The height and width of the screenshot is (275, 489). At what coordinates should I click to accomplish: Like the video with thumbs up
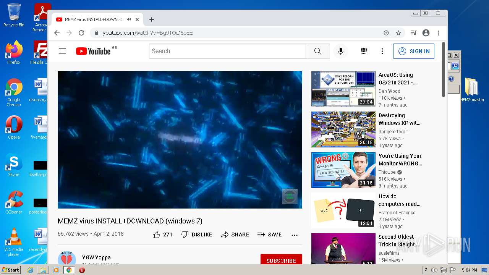tap(162, 235)
